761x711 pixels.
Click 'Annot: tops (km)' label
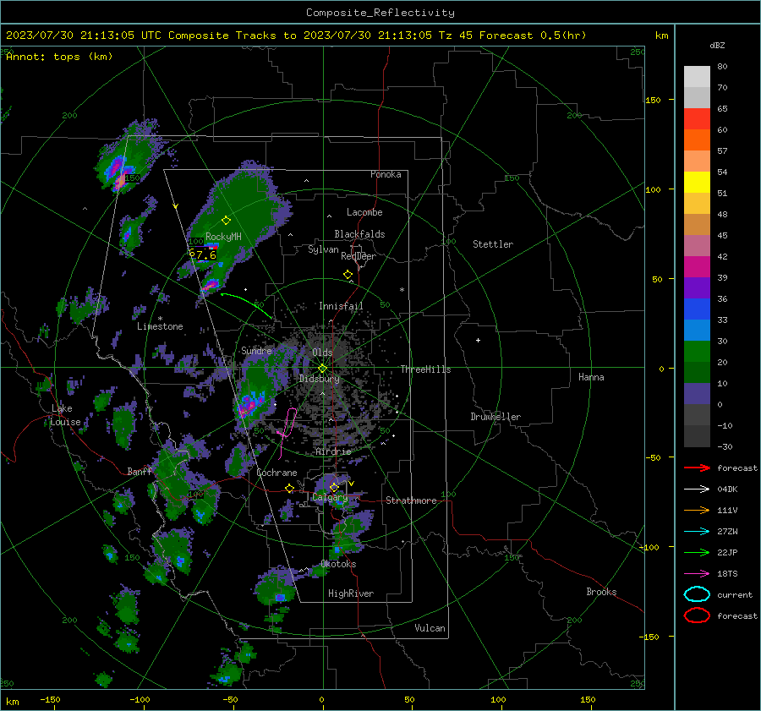pos(59,57)
